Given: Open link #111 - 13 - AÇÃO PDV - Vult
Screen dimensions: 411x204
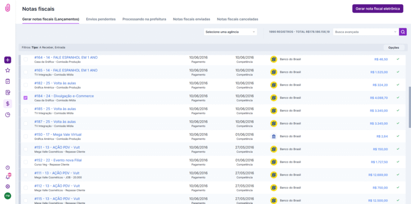Looking at the screenshot, I should pos(57,173).
